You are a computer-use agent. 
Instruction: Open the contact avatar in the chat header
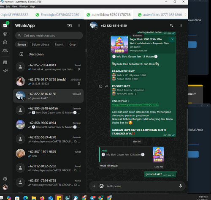[94, 25]
